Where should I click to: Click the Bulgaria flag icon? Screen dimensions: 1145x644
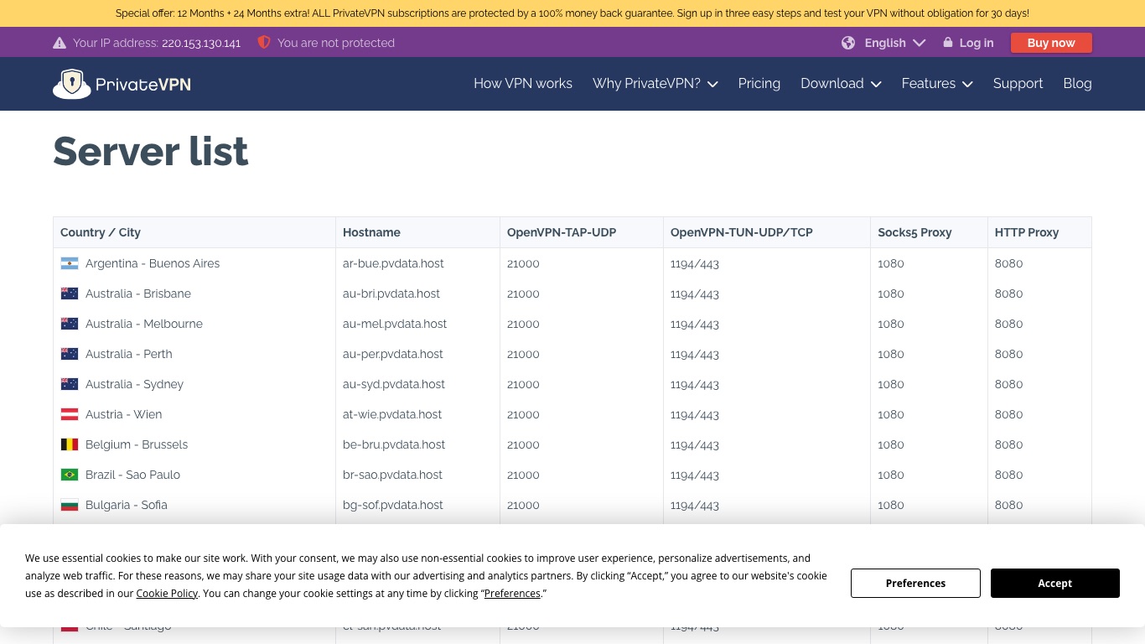click(x=70, y=505)
